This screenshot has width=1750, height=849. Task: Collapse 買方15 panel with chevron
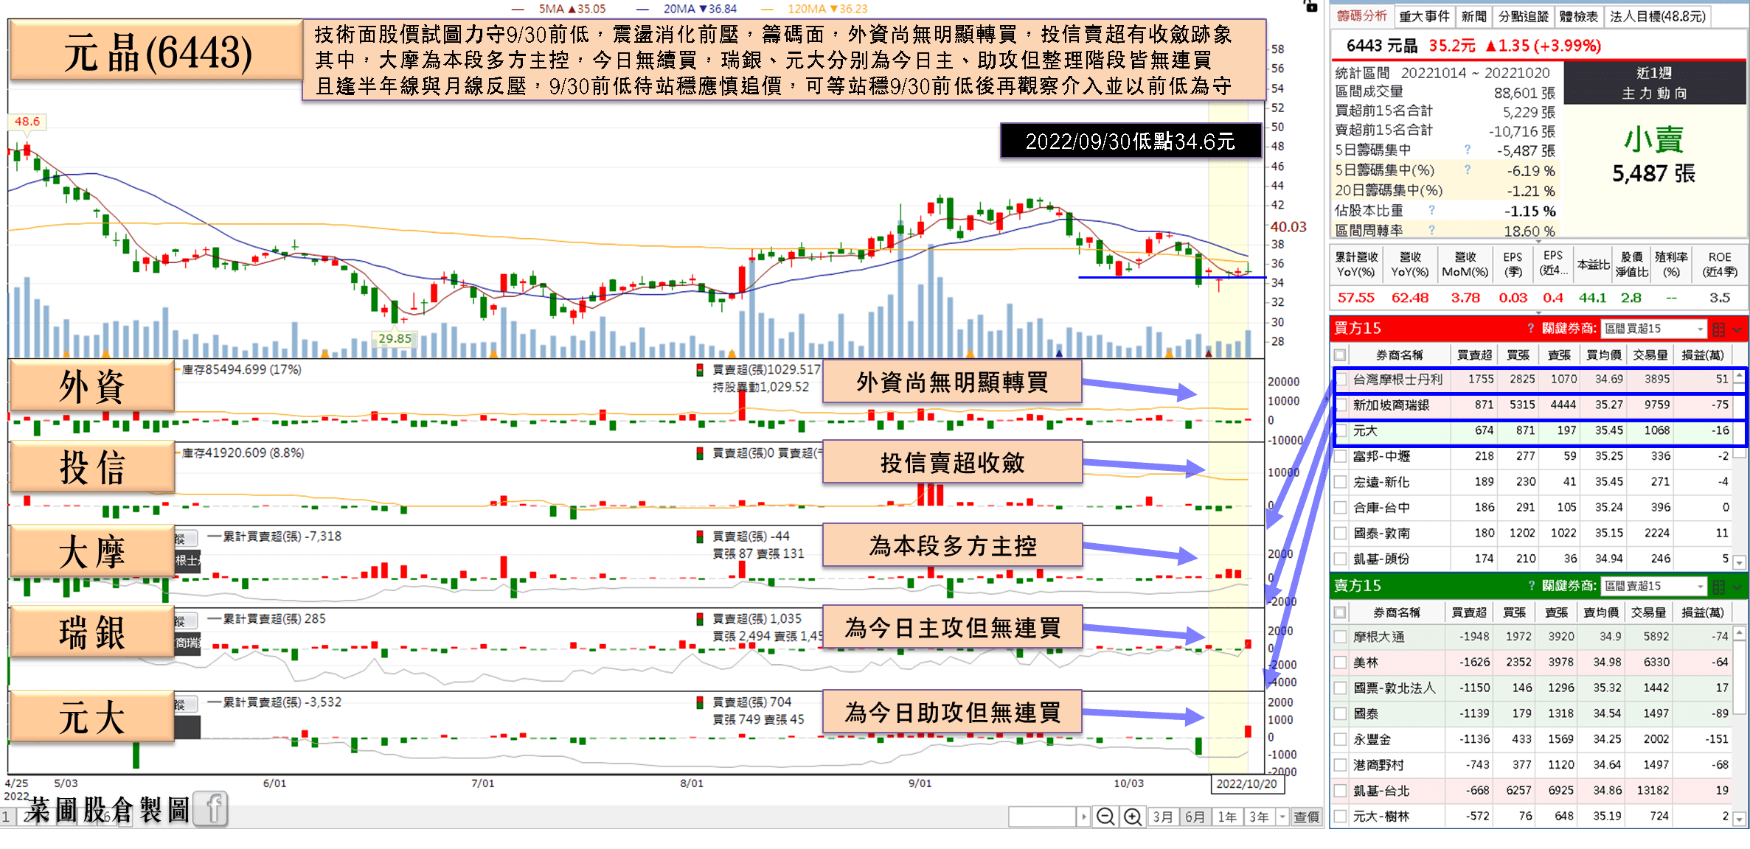tap(1737, 329)
